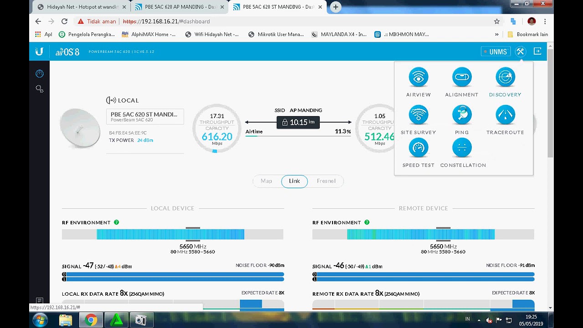Click the local RF environment spectrum bar
This screenshot has height=328, width=583.
click(173, 235)
